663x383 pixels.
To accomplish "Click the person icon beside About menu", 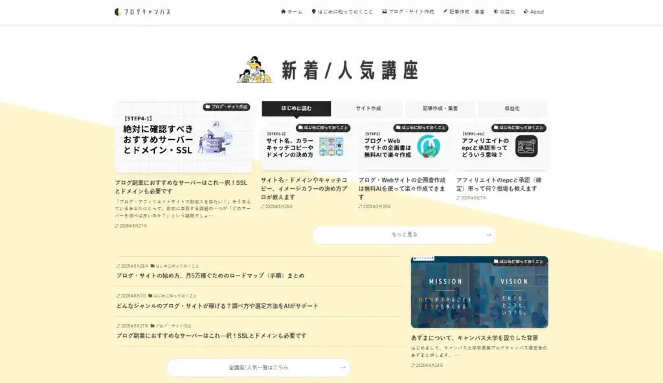I will 524,11.
